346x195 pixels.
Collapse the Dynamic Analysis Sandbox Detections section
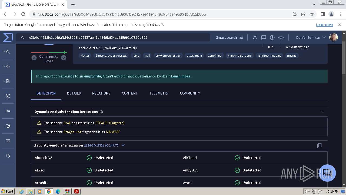[322, 112]
